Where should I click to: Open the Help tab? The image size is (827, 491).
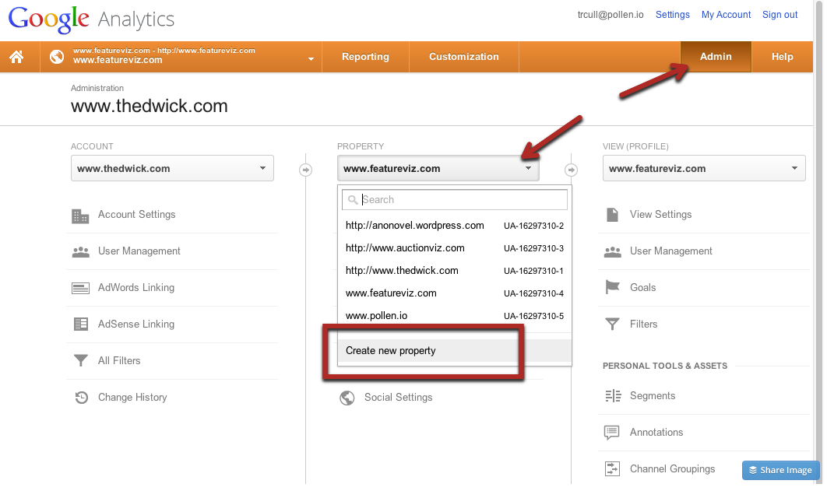[782, 56]
